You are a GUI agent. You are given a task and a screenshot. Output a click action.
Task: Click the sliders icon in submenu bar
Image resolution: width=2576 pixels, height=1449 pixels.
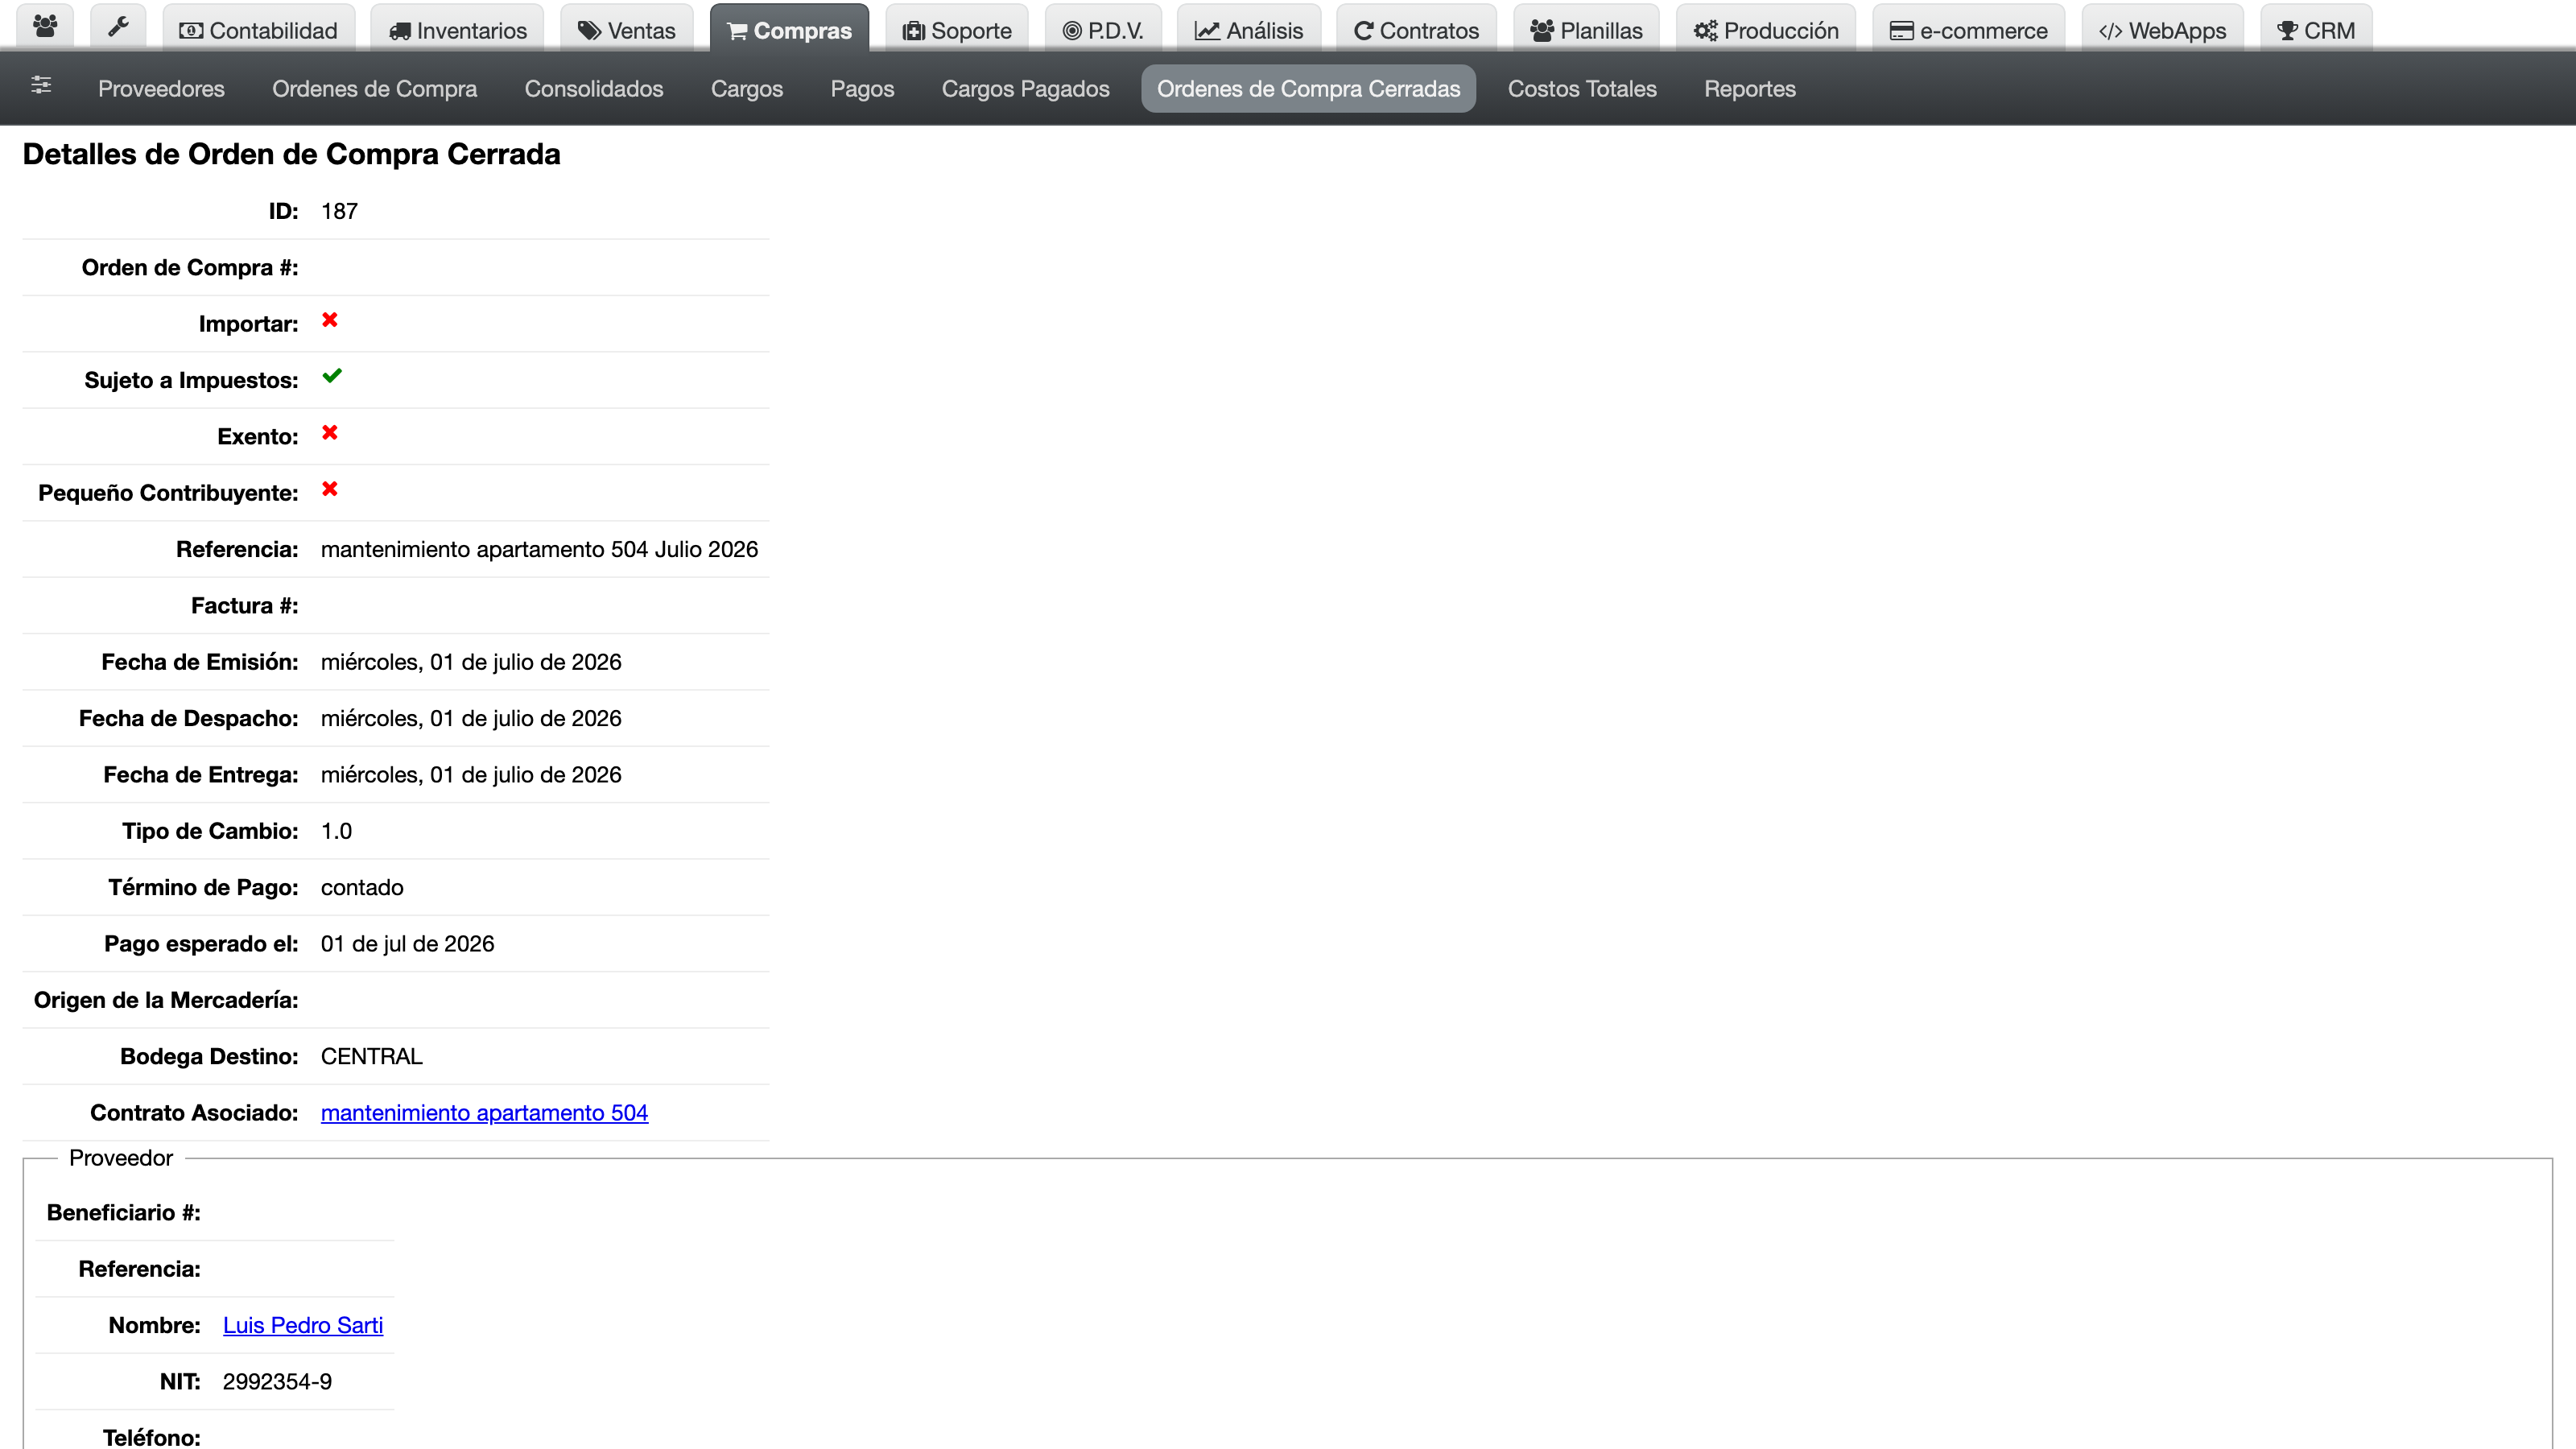[41, 85]
